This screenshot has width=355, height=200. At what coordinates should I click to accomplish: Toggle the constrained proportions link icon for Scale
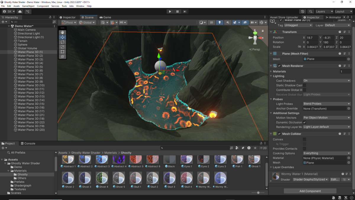click(x=299, y=47)
